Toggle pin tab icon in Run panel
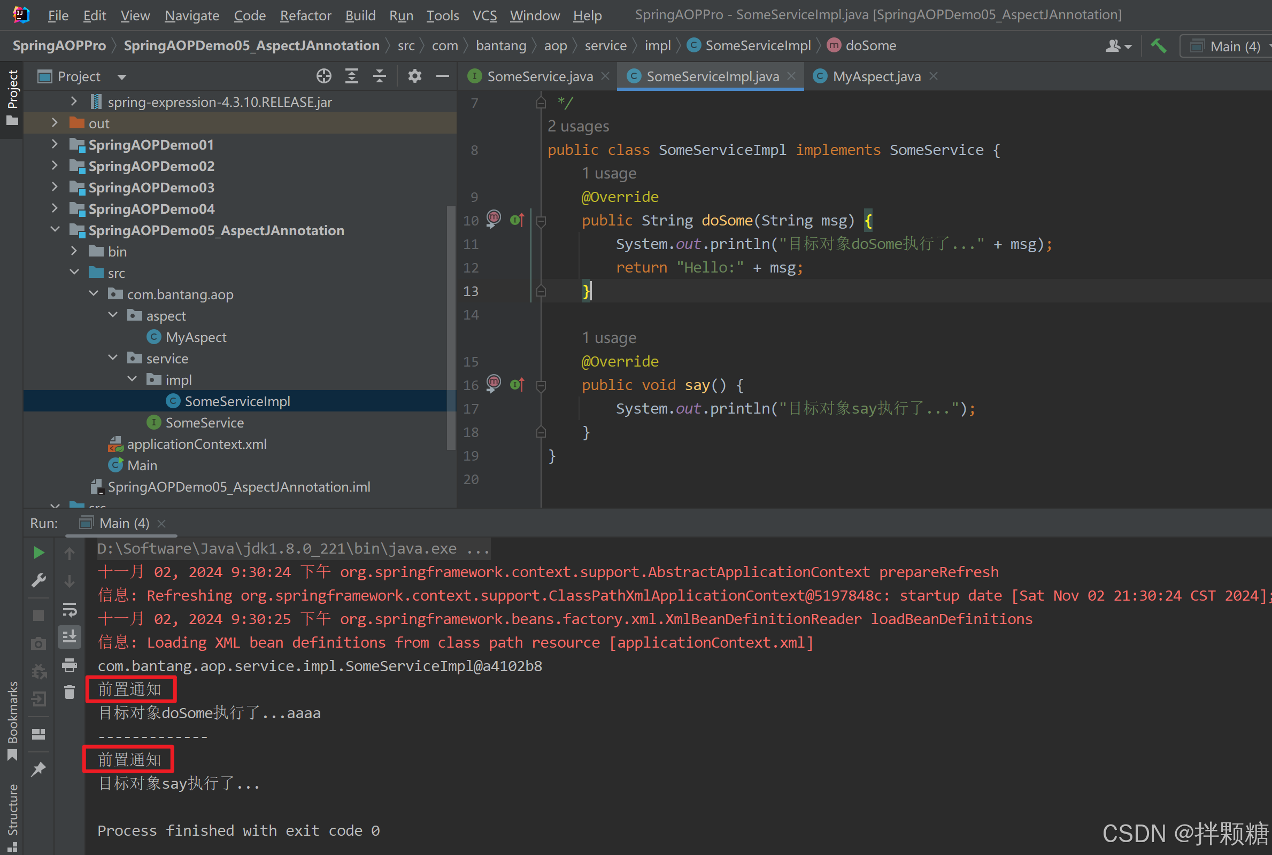 pyautogui.click(x=38, y=770)
